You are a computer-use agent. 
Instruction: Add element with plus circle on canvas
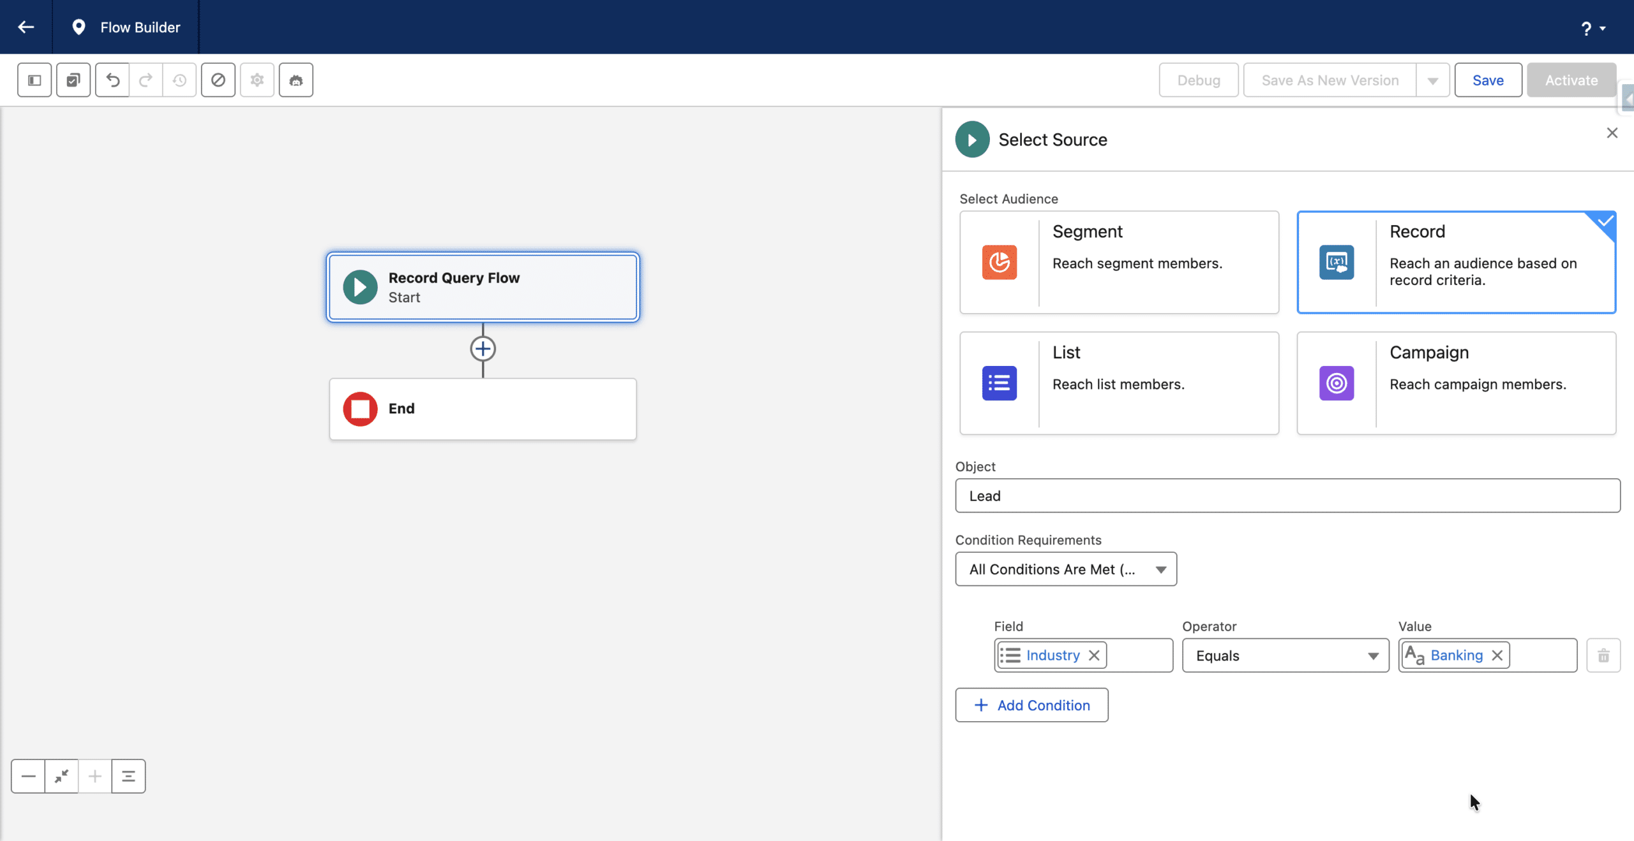tap(483, 349)
